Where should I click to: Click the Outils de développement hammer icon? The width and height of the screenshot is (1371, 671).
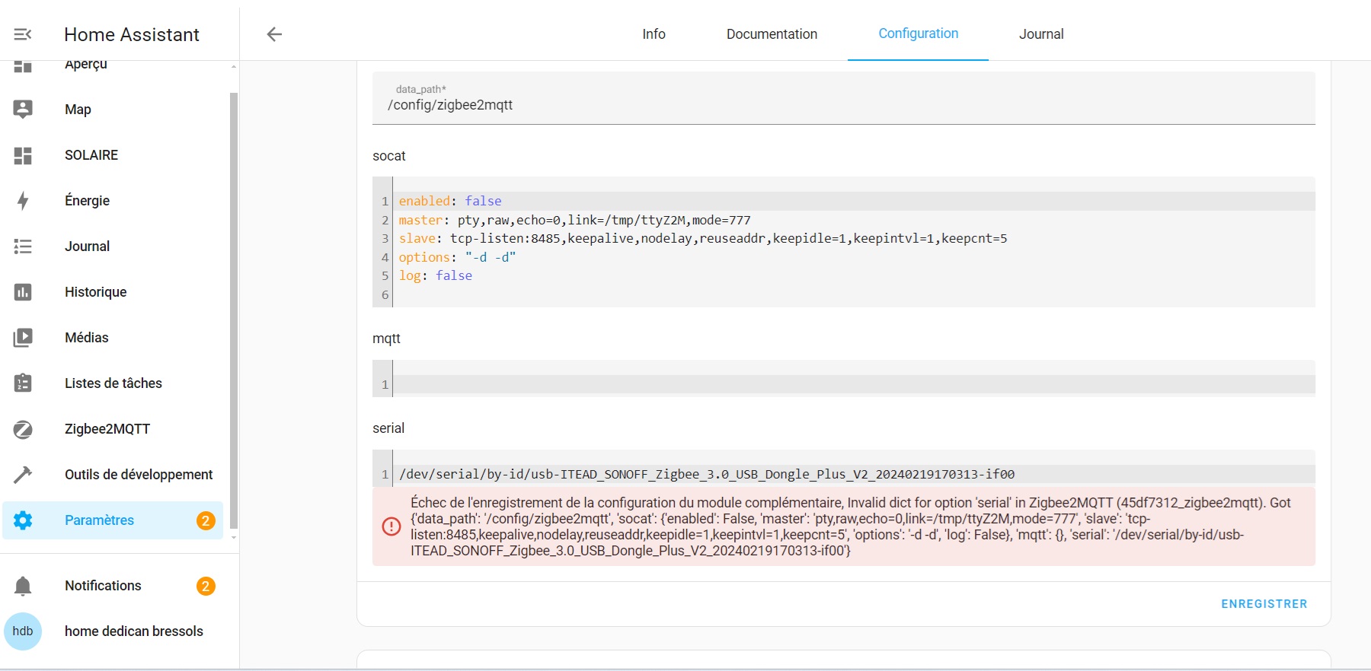(x=23, y=475)
